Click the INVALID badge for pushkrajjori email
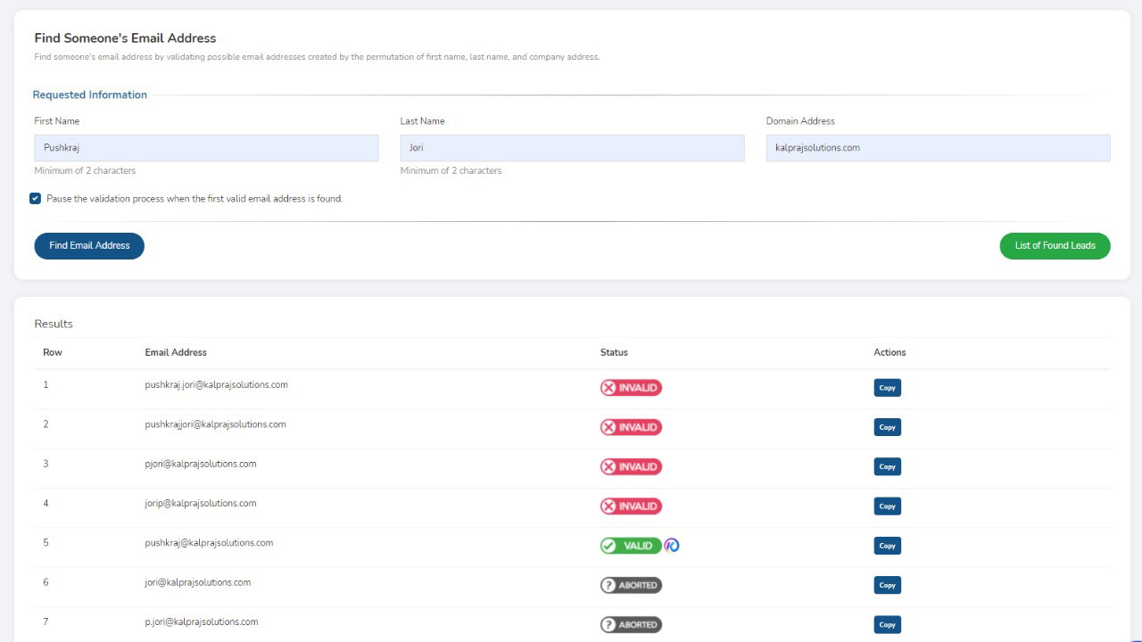This screenshot has height=642, width=1142. click(631, 427)
